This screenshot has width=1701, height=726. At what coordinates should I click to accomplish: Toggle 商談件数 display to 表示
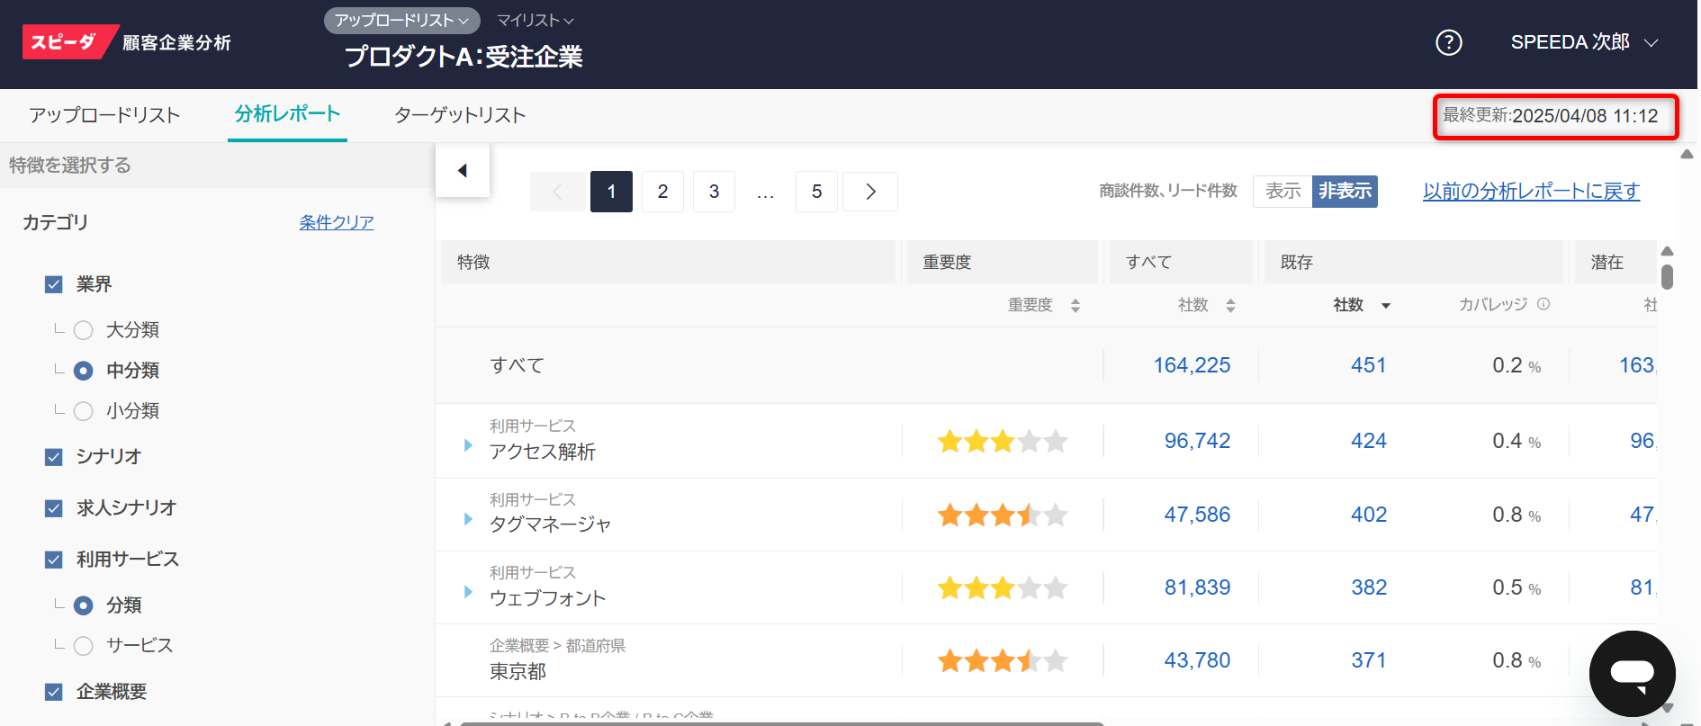[1282, 191]
